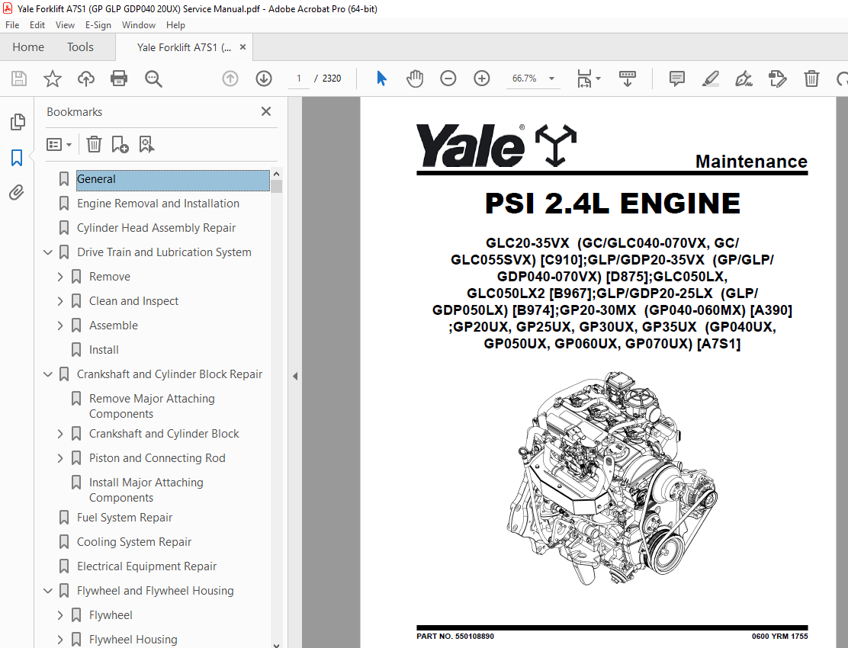Screen dimensions: 848x648
Task: Open the Window menu
Action: (139, 25)
